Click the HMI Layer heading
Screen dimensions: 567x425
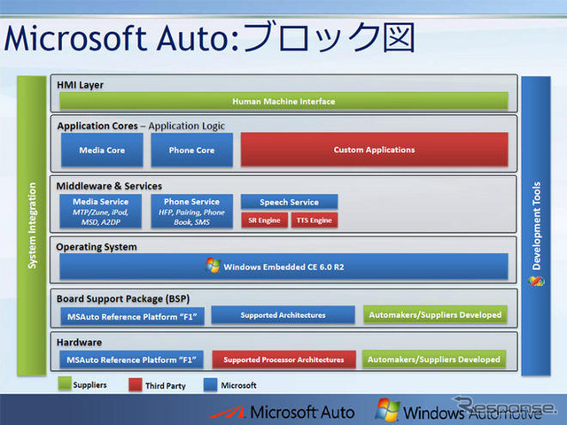(x=80, y=85)
